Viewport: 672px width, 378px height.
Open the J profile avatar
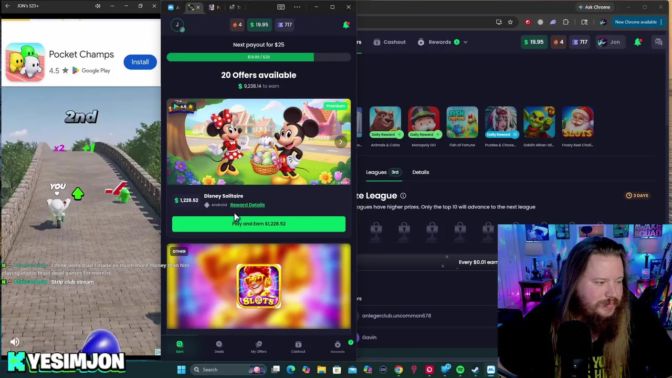click(177, 25)
